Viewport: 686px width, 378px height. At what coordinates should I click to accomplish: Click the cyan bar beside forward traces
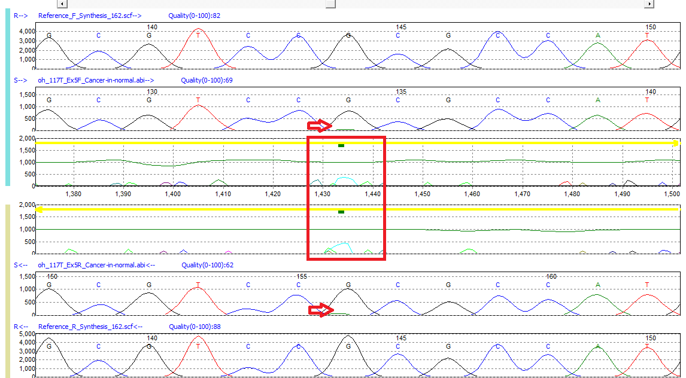[x=7, y=97]
